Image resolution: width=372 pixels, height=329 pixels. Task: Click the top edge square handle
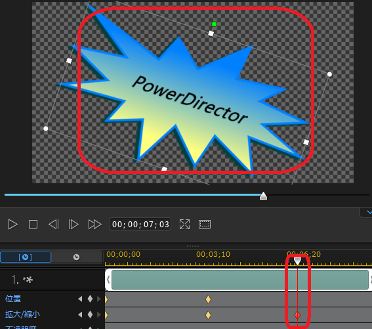point(211,33)
